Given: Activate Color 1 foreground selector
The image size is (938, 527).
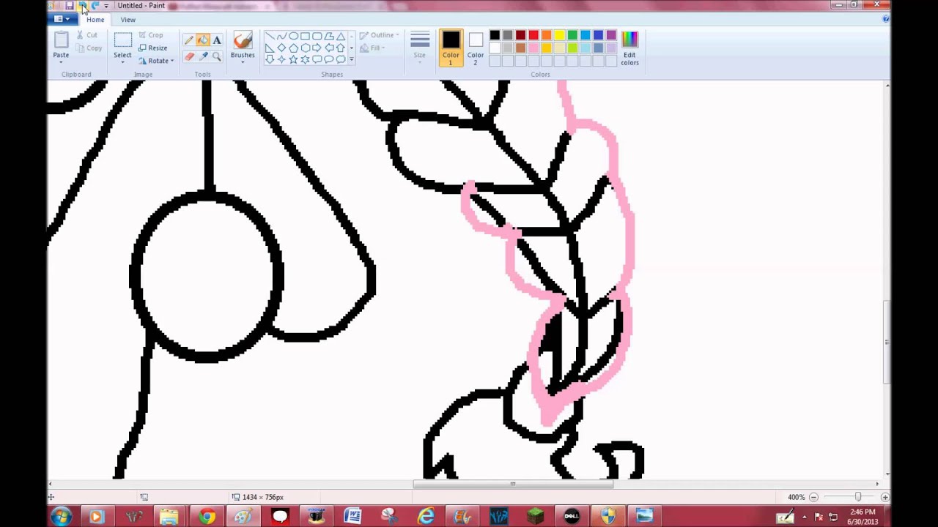Looking at the screenshot, I should pyautogui.click(x=451, y=48).
